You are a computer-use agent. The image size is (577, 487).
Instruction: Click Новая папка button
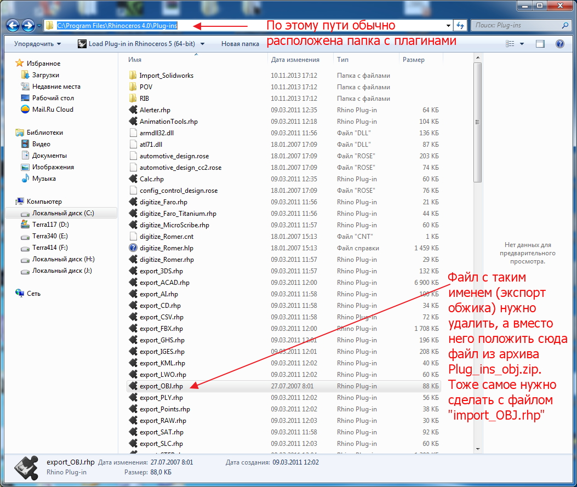tap(240, 44)
